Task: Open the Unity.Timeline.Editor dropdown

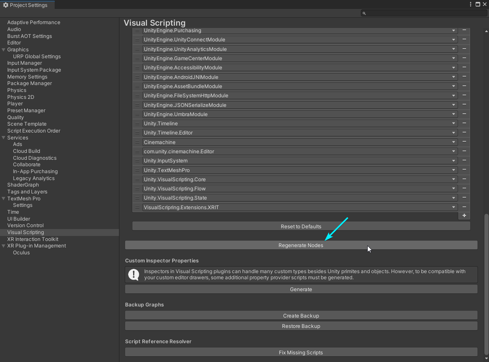Action: (300, 133)
